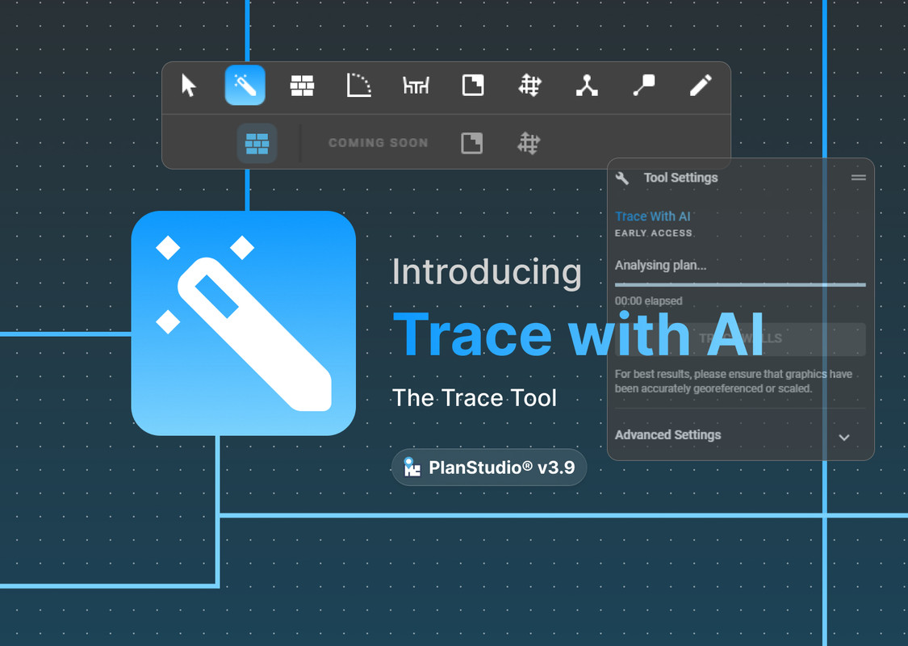Activate the Trace with AI magic pen tool
This screenshot has height=646, width=908.
[x=245, y=85]
